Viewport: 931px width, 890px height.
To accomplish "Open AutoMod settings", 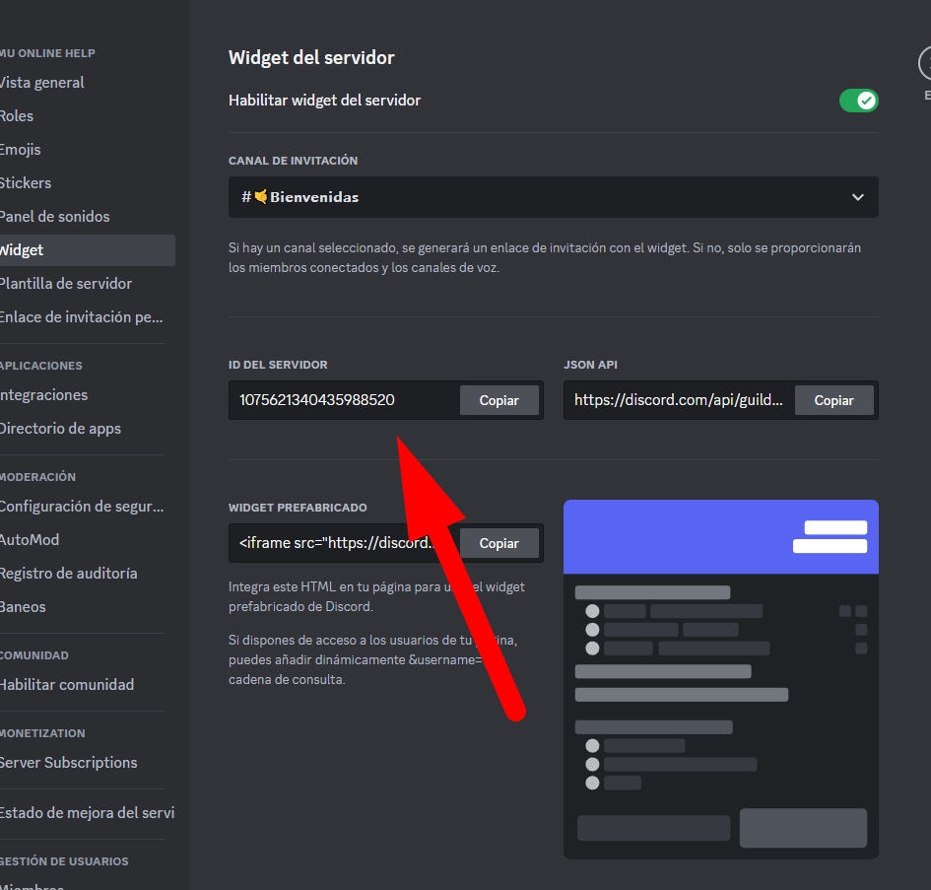I will pos(30,539).
